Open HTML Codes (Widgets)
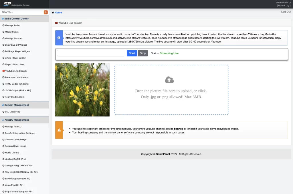 point(17,84)
